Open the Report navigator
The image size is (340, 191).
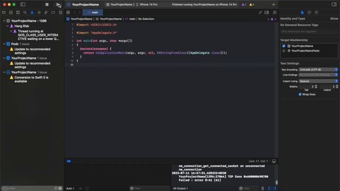click(x=60, y=13)
